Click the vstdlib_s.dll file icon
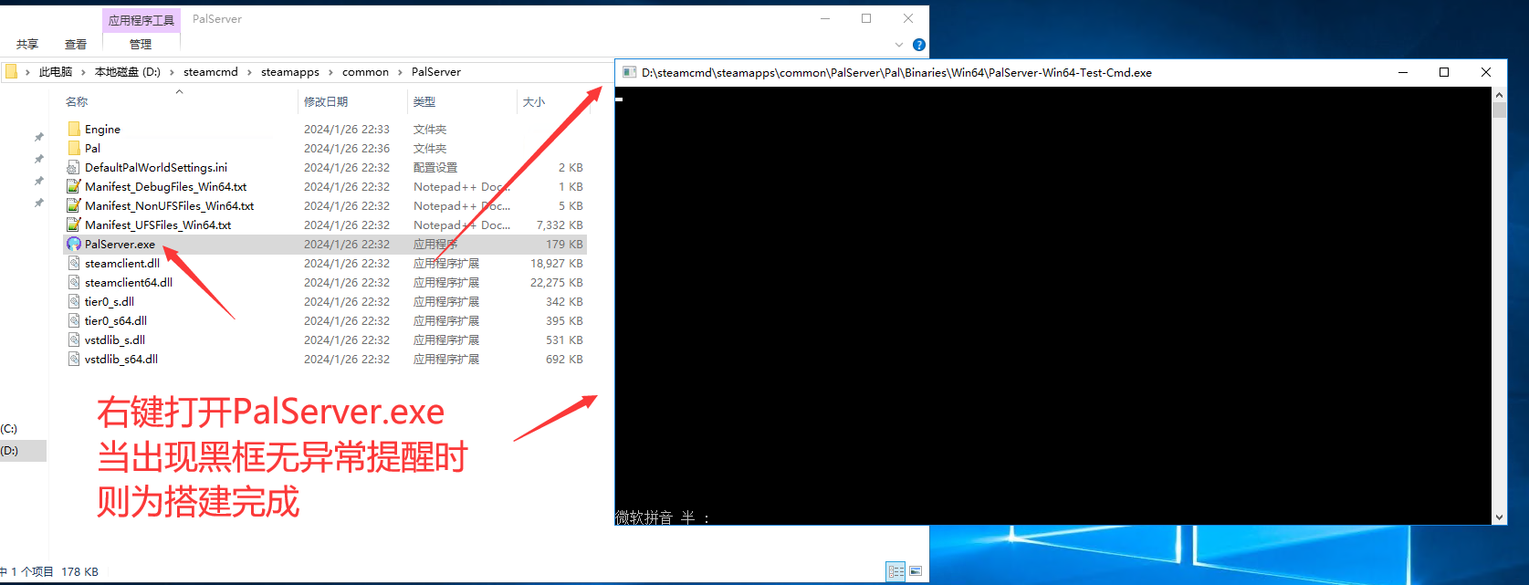The height and width of the screenshot is (585, 1529). (74, 340)
